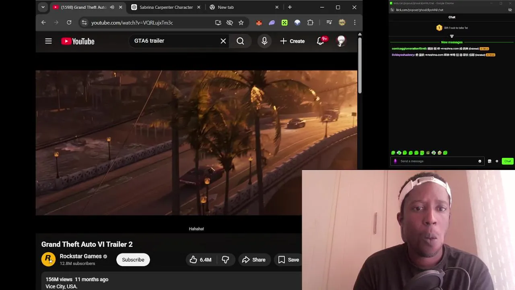This screenshot has height=290, width=515.
Task: Close the New tab tab
Action: (277, 7)
